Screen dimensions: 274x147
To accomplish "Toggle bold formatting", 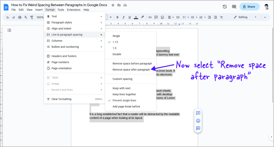I will (x=117, y=17).
